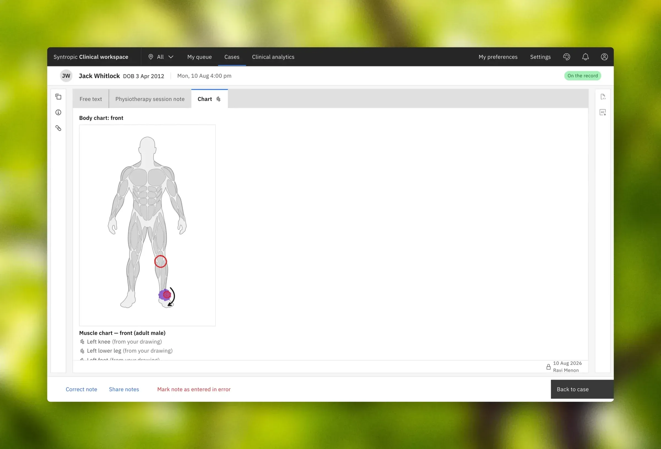Open Settings in the top bar

(540, 57)
